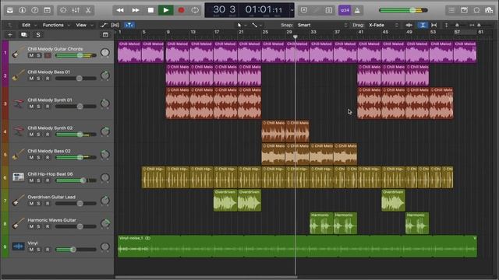Image resolution: width=499 pixels, height=280 pixels.
Task: Toggle global track Solo S button
Action: (38, 34)
